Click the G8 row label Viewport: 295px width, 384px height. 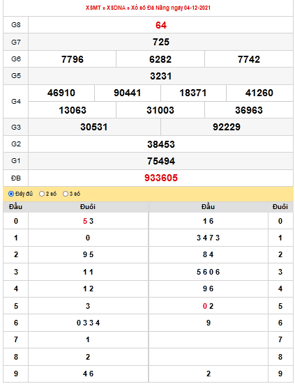point(16,25)
